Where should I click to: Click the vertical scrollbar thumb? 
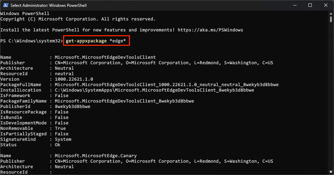pyautogui.click(x=331, y=19)
